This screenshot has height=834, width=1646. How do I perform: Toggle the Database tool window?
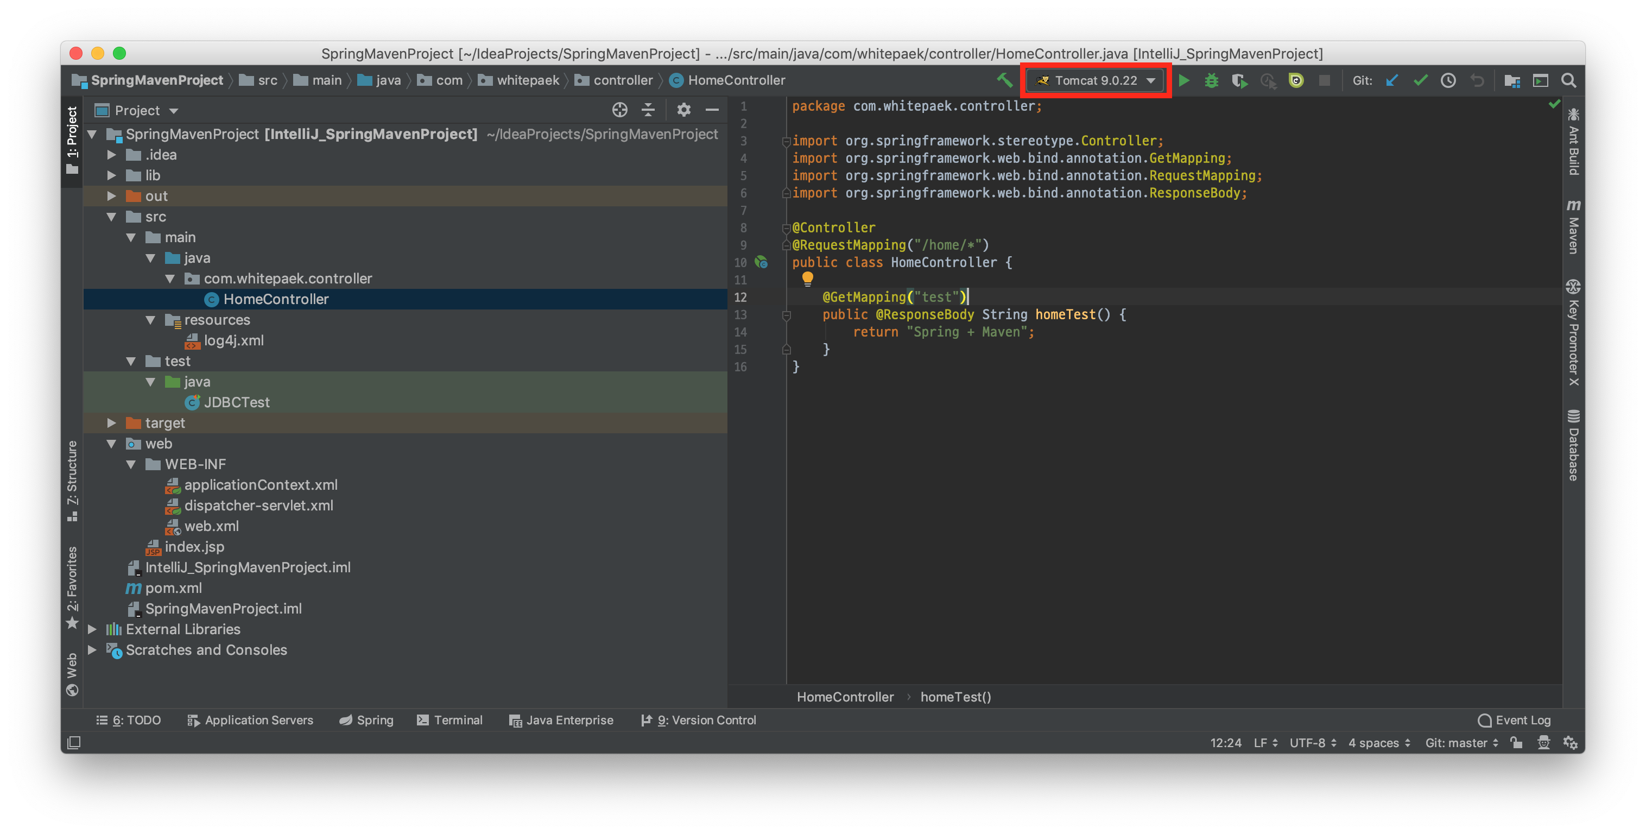tap(1573, 445)
